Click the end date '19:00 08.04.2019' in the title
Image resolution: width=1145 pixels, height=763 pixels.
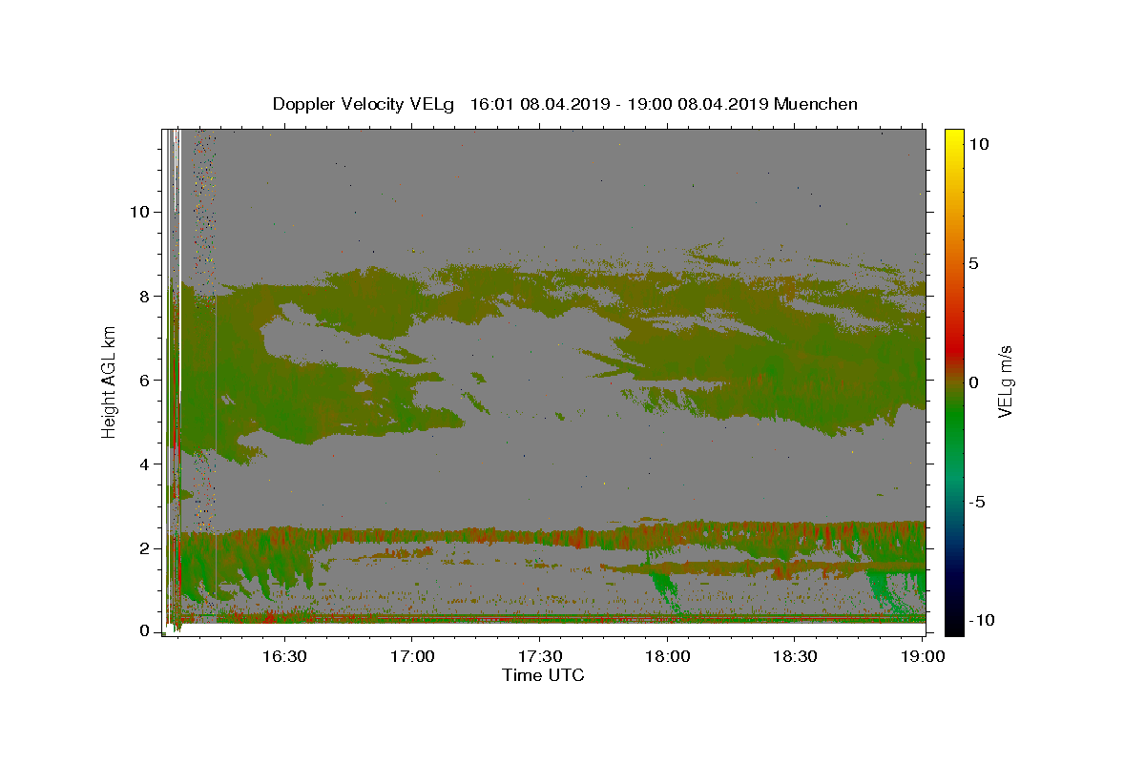698,104
